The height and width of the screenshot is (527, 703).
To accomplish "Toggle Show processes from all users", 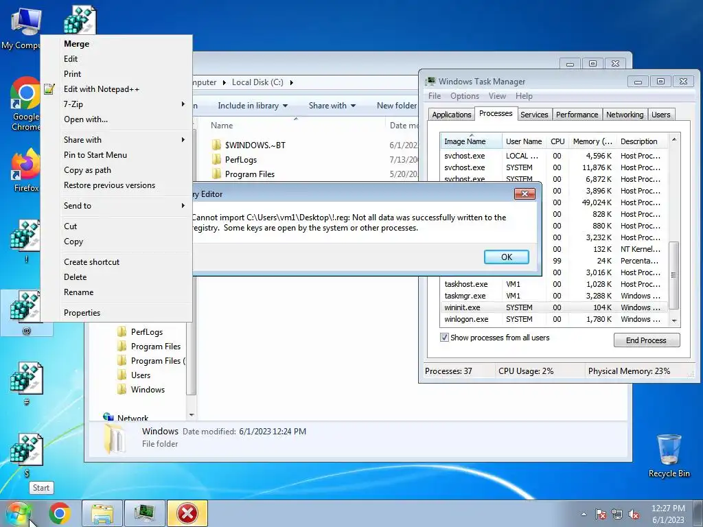I will pos(444,338).
